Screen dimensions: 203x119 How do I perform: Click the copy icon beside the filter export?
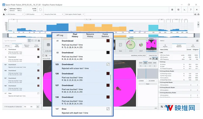click(x=36, y=41)
